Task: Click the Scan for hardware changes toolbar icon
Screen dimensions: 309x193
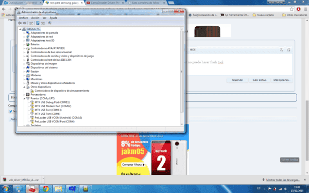Action: pyautogui.click(x=49, y=23)
